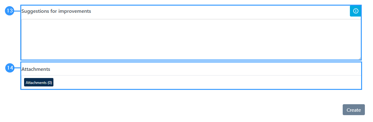Submit the form with Create
This screenshot has width=373, height=122.
(x=354, y=110)
